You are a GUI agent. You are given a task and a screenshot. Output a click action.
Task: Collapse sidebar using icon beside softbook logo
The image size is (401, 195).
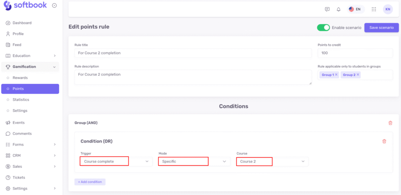[x=54, y=5]
